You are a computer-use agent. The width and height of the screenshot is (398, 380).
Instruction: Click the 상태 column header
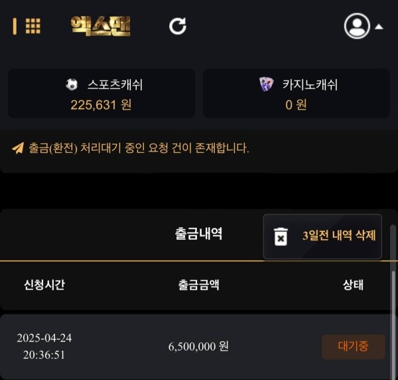[353, 285]
